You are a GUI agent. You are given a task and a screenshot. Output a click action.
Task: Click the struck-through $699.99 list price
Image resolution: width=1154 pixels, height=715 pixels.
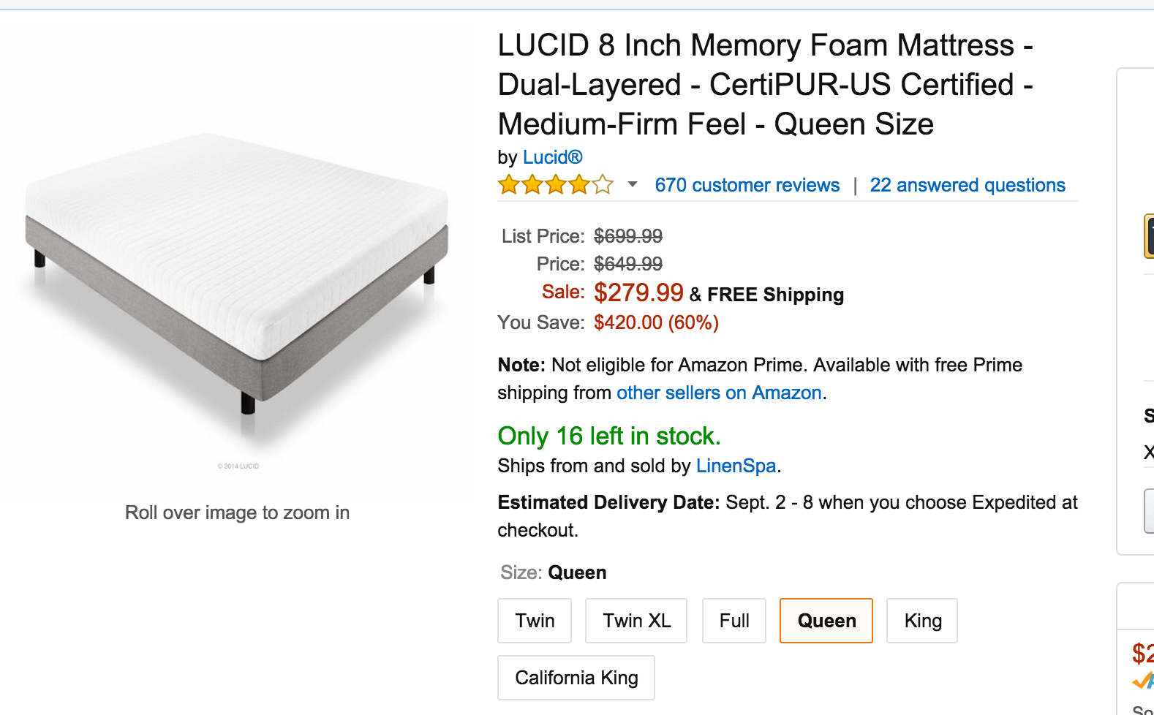[x=628, y=237]
